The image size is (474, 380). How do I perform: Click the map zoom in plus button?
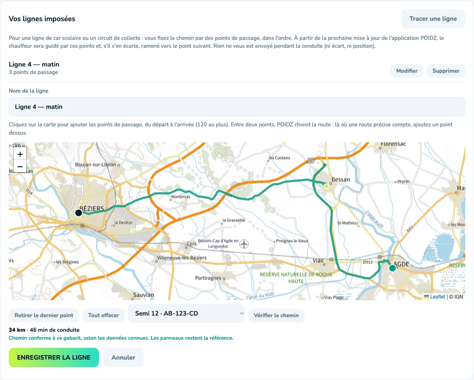[x=20, y=154]
